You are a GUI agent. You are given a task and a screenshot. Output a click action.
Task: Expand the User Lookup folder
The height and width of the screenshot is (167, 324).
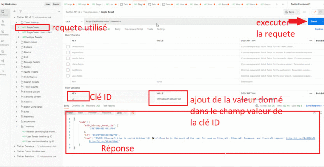pos(17,42)
